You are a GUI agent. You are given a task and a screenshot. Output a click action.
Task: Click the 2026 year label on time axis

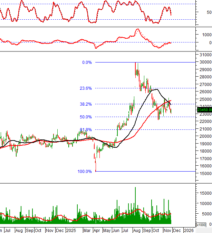[188, 230]
